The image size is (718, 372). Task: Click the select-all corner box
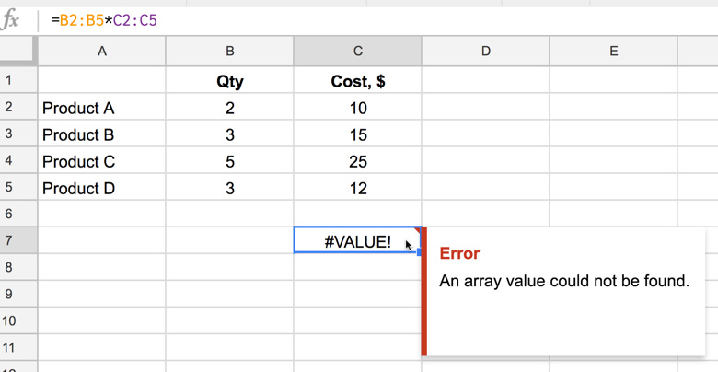coord(18,52)
